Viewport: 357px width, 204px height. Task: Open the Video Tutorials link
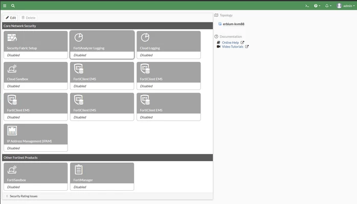tap(233, 47)
